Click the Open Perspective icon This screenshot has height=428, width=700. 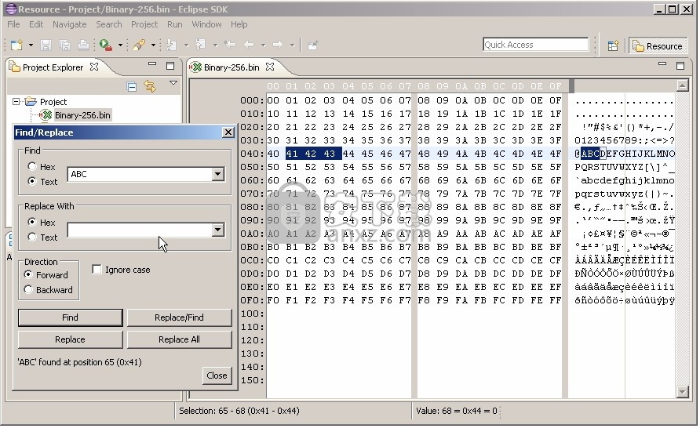614,46
